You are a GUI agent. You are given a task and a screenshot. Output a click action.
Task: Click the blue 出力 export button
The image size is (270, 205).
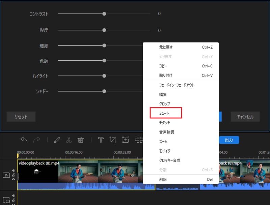[x=229, y=140]
